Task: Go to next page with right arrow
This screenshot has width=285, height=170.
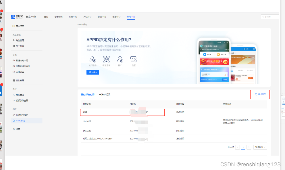Action: click(249, 147)
